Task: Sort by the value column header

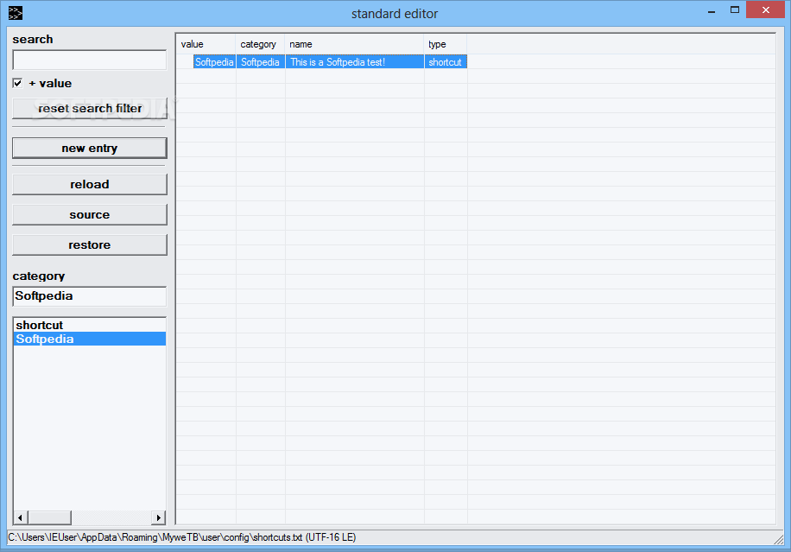Action: (206, 44)
